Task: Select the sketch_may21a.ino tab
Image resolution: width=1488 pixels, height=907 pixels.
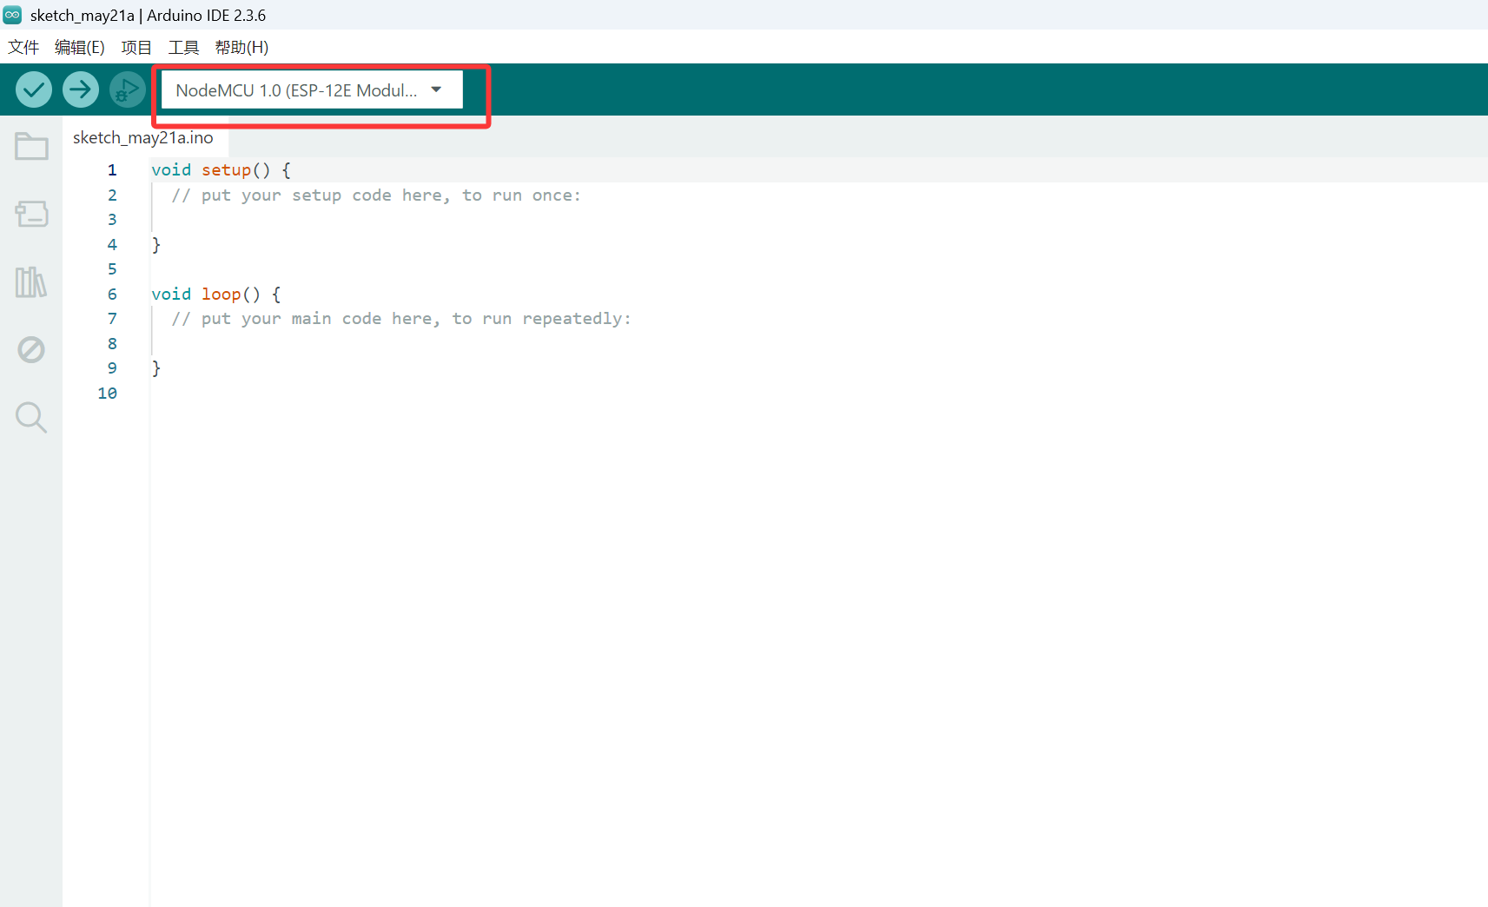Action: point(143,137)
